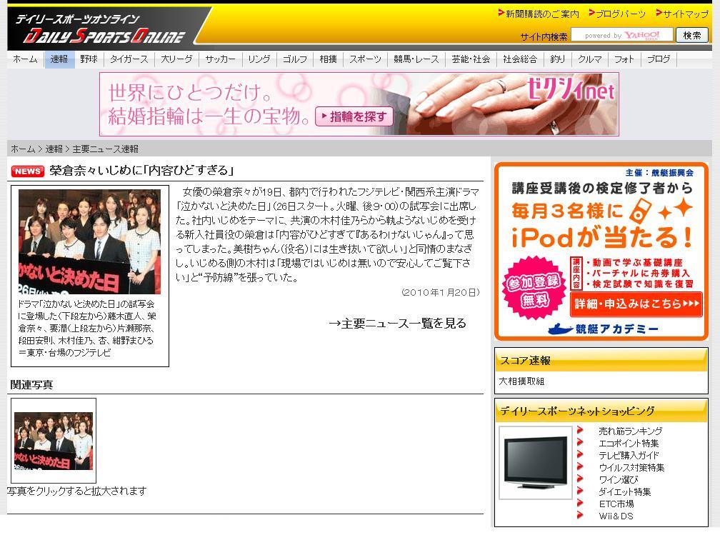Open the サイトマップ link

(x=686, y=14)
